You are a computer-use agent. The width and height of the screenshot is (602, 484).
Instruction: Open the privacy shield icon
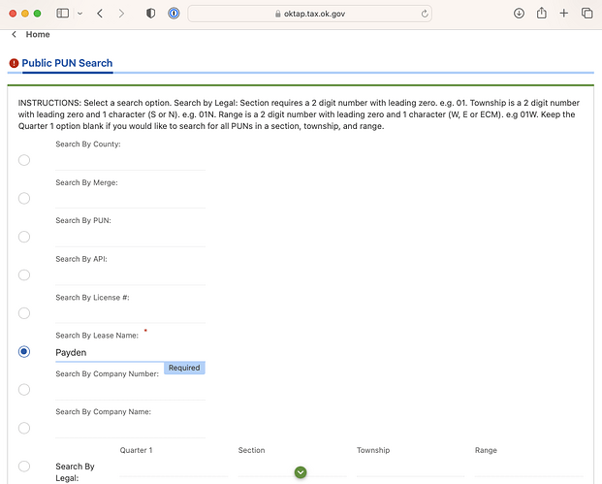coord(150,14)
